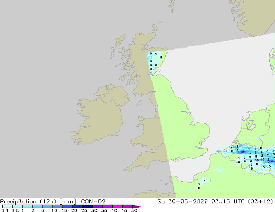Click the 10–15 mm legend color swatch
Screen dimensions: 275x212
pos(58,206)
